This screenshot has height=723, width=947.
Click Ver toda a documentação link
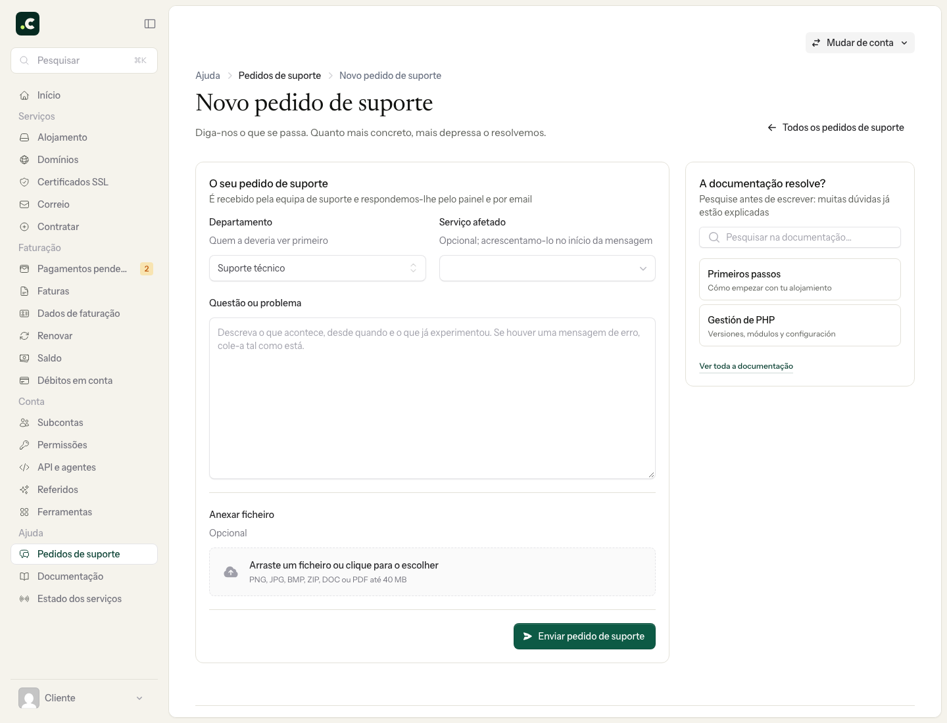point(746,366)
